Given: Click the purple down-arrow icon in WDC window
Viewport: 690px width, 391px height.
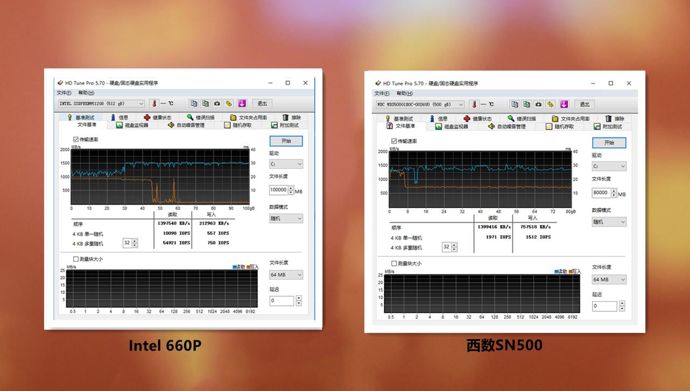Looking at the screenshot, I should pyautogui.click(x=564, y=104).
